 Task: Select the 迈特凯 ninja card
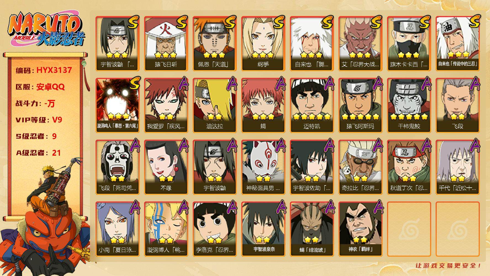(x=312, y=105)
